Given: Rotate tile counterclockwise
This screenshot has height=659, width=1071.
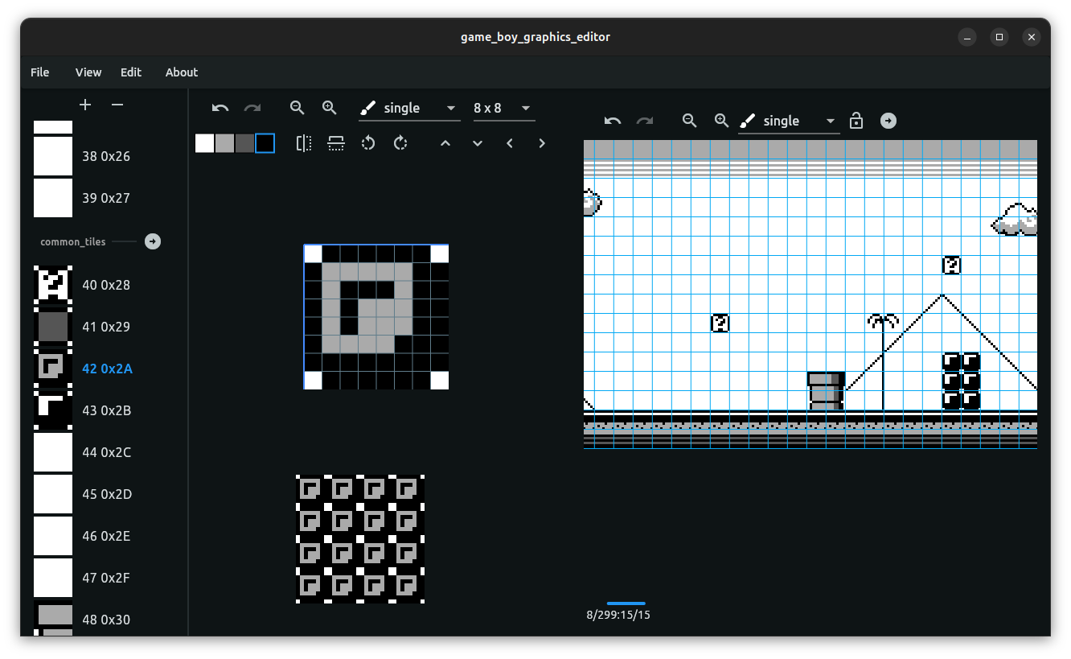Looking at the screenshot, I should pos(368,143).
